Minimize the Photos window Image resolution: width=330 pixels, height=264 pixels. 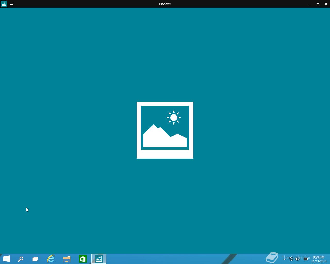pos(310,4)
